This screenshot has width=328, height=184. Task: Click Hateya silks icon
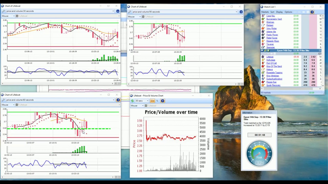263,70
